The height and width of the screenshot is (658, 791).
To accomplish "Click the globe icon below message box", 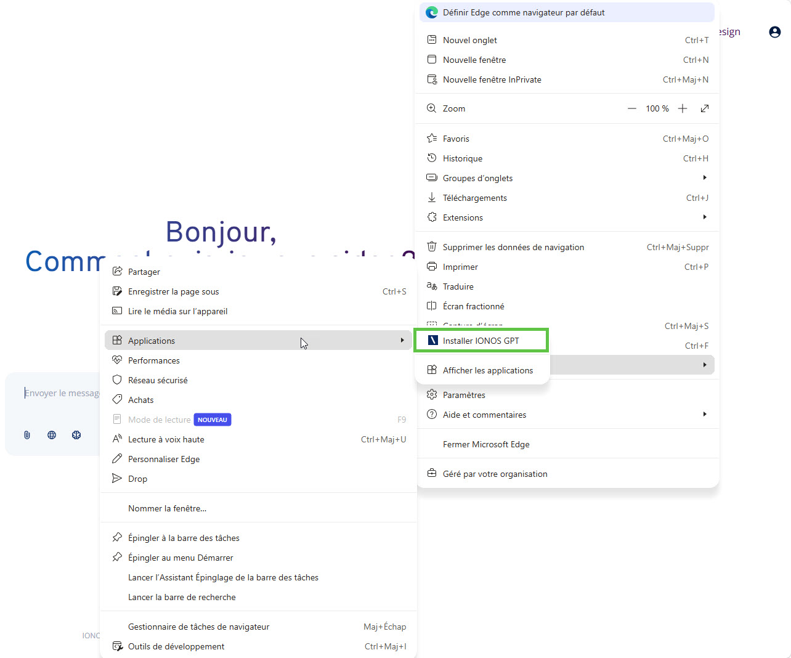I will 52,435.
